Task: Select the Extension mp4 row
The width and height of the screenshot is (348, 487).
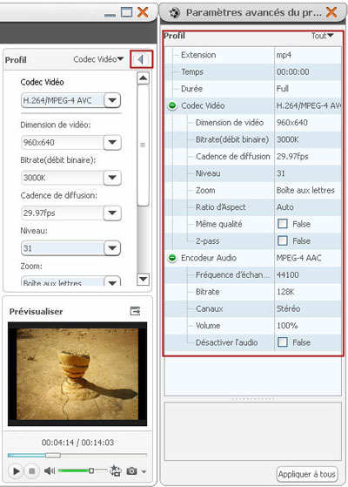Action: pyautogui.click(x=253, y=55)
